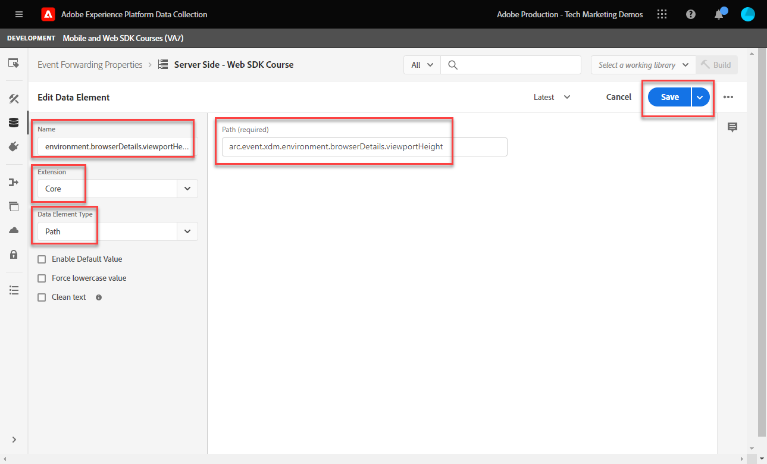Click the Name input field

coord(117,146)
